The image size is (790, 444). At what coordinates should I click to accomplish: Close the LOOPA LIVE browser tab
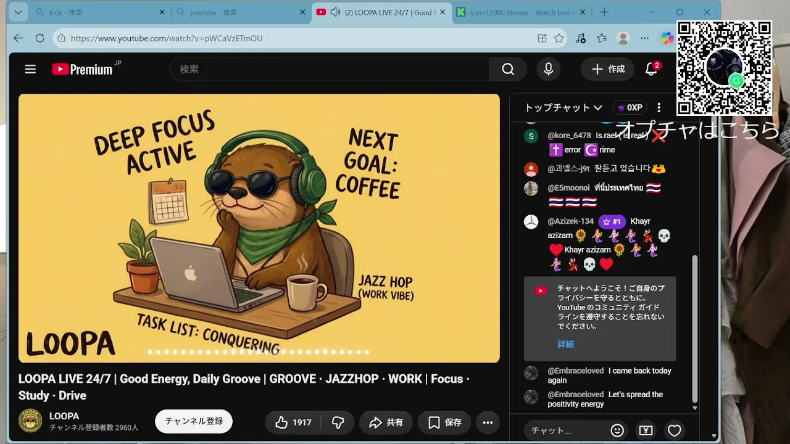point(442,12)
